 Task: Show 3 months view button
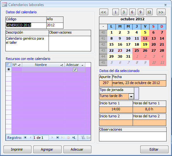pos(124,12)
